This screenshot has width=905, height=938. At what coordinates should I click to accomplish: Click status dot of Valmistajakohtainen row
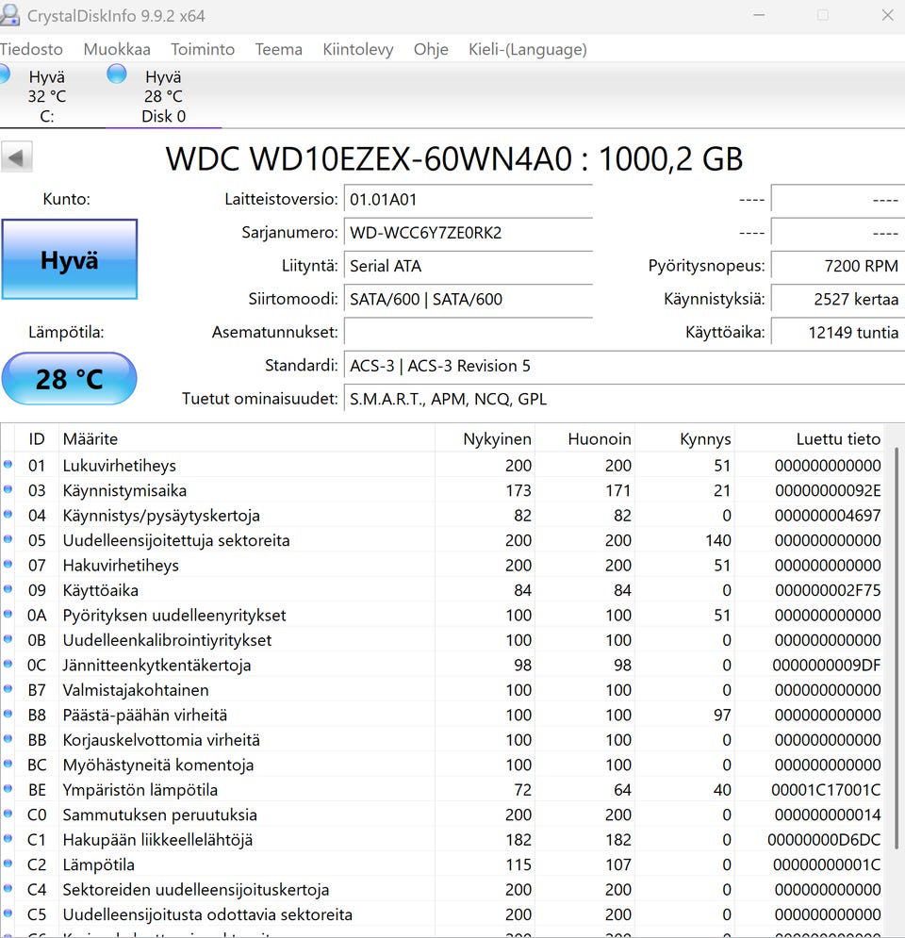[x=8, y=689]
